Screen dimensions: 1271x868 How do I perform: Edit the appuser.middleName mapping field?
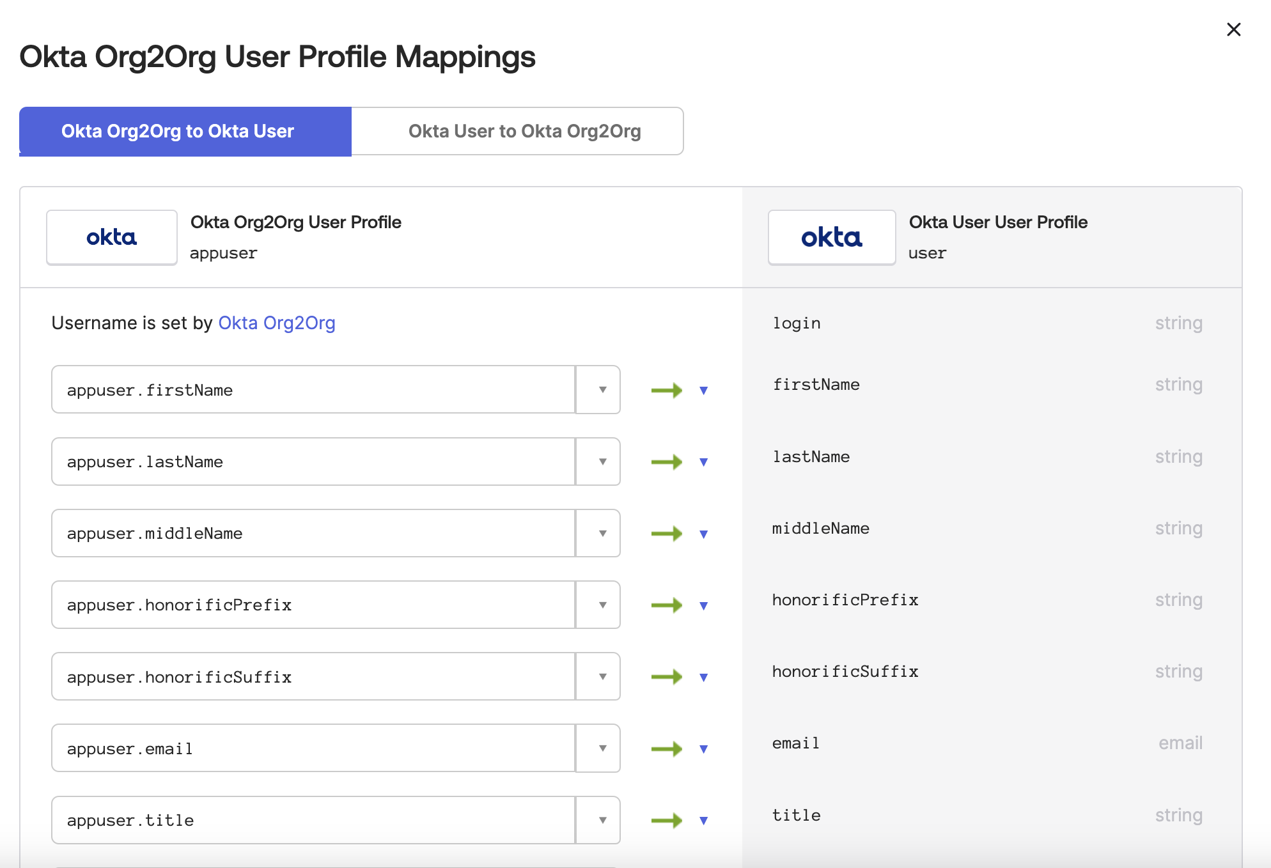click(313, 533)
